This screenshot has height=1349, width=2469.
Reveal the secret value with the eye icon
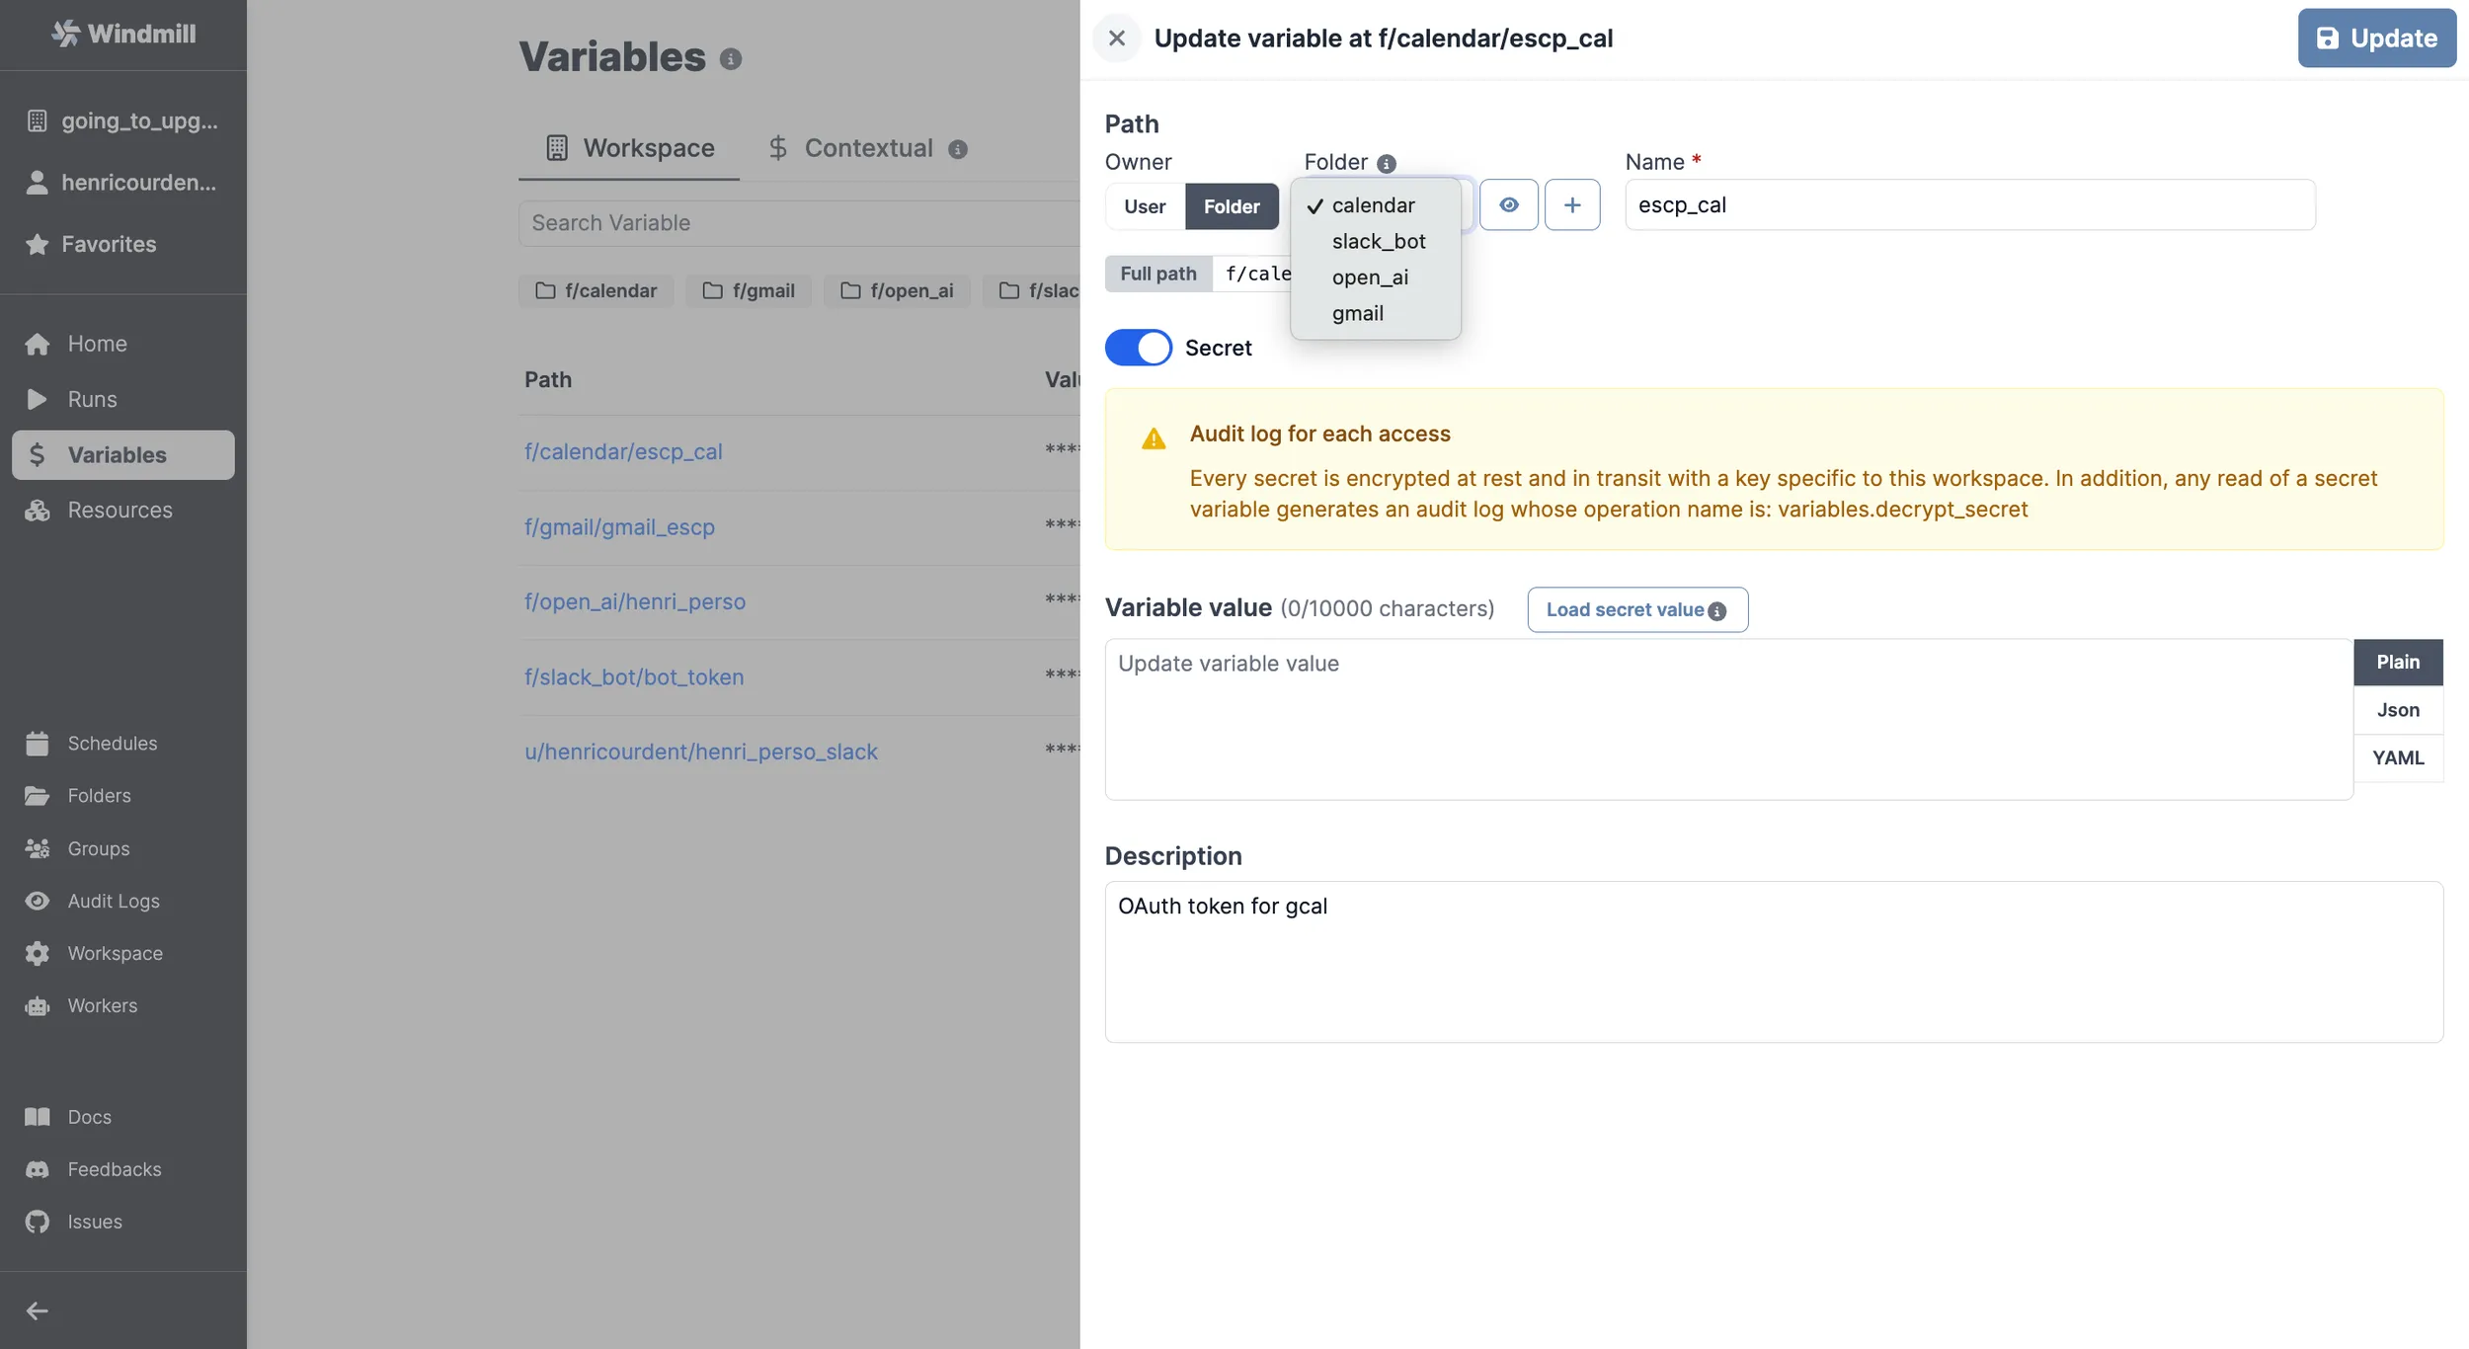[x=1509, y=204]
